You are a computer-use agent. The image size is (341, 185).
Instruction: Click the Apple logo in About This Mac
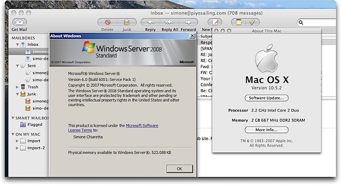click(266, 58)
